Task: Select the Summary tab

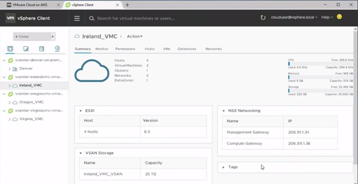Action: [83, 49]
